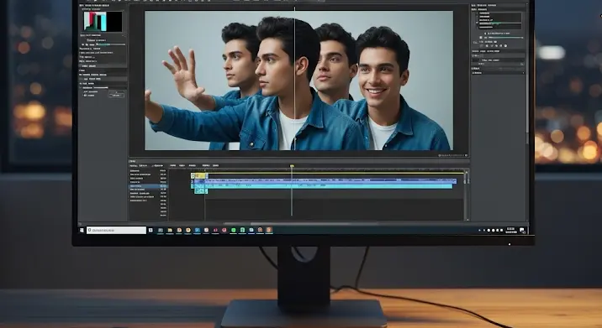602x328 pixels.
Task: Click the horizontal scrollbar under the timeline
Action: click(300, 223)
